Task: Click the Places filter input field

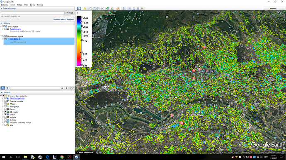Action: tap(35, 88)
